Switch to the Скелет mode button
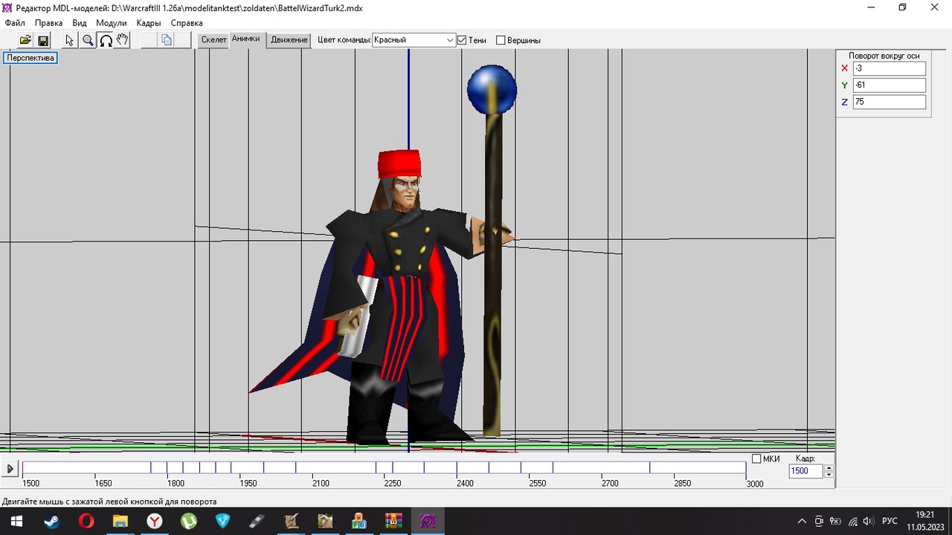The image size is (952, 535). [x=213, y=40]
